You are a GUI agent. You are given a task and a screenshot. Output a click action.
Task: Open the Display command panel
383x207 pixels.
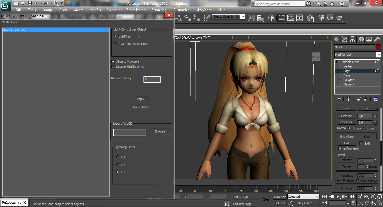click(x=369, y=39)
